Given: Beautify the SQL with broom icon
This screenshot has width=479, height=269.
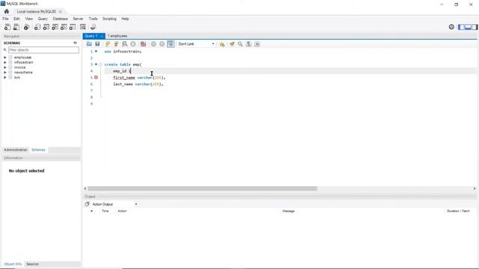Looking at the screenshot, I should 232,44.
